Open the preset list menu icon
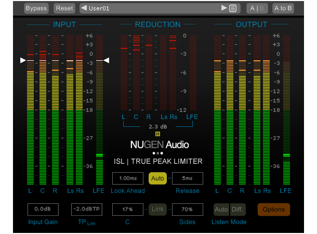317x234 pixels. click(233, 8)
